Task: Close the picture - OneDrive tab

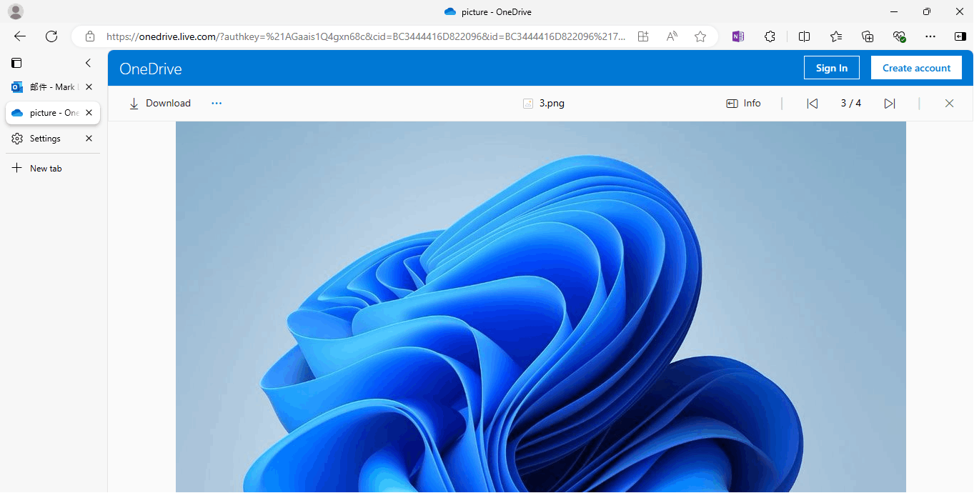Action: (x=89, y=113)
